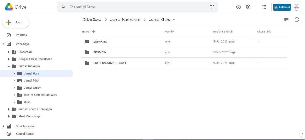Show details with info icon
Screen dimensions: 305x140
coord(297,20)
